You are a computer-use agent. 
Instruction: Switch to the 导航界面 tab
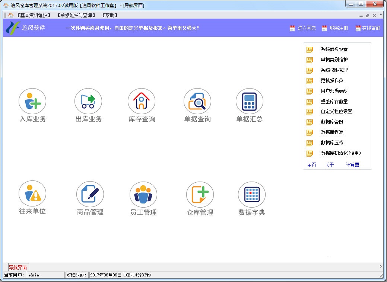(x=18, y=267)
